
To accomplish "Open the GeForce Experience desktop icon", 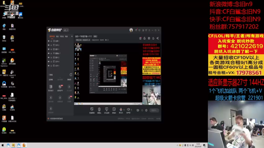I will 4,62.
